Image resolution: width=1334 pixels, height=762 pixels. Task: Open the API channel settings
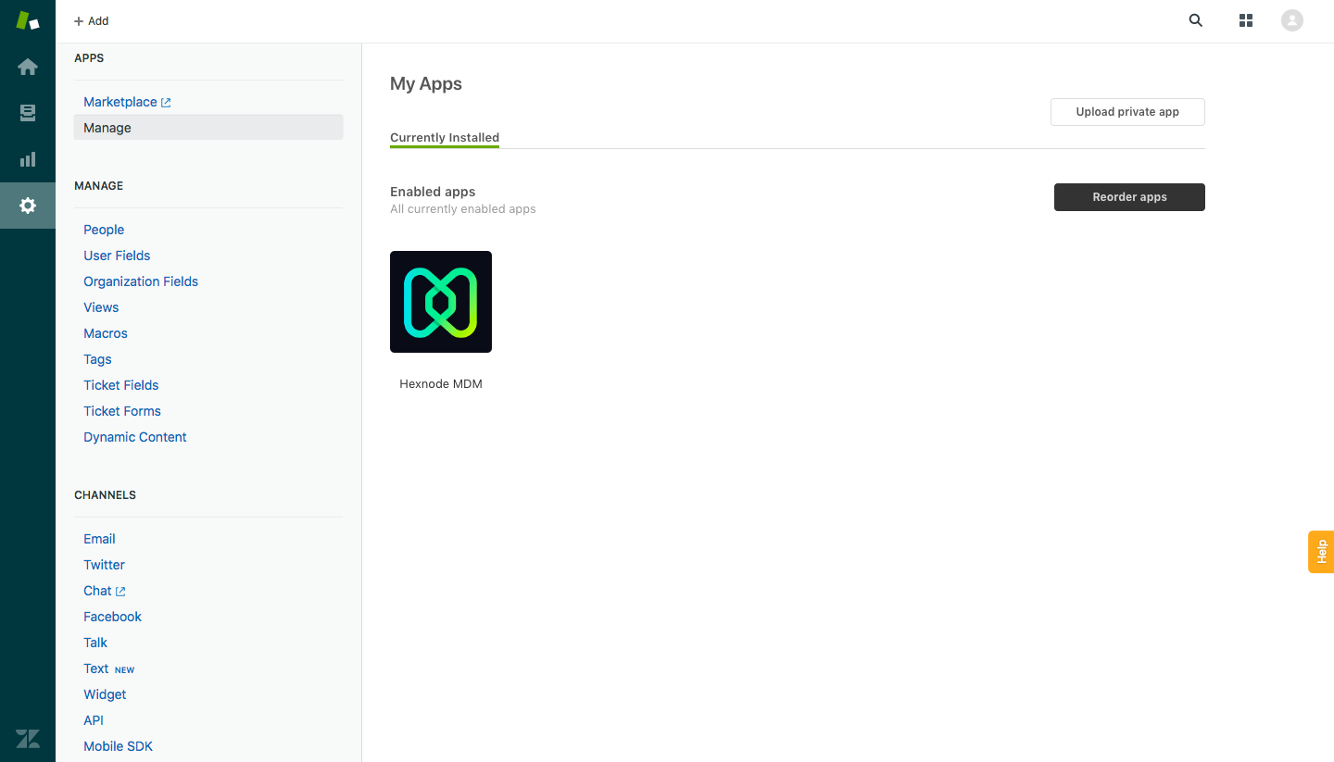(x=94, y=720)
